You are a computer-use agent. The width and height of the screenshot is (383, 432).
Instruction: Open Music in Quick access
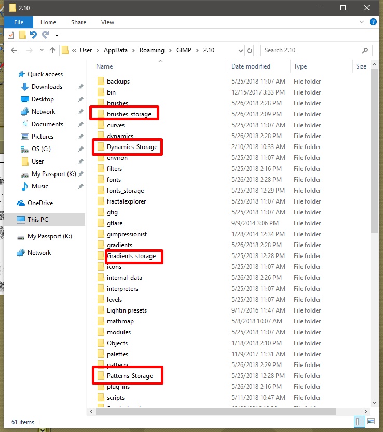click(x=39, y=186)
